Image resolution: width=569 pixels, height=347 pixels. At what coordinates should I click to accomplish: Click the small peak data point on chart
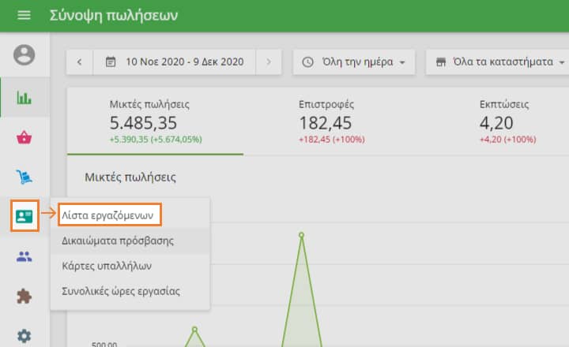pyautogui.click(x=195, y=329)
